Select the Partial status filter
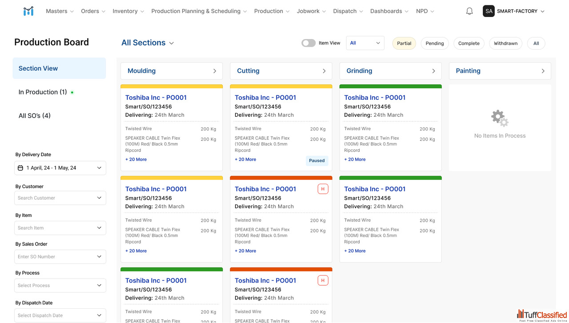Viewport: 569px width, 323px height. [x=404, y=43]
